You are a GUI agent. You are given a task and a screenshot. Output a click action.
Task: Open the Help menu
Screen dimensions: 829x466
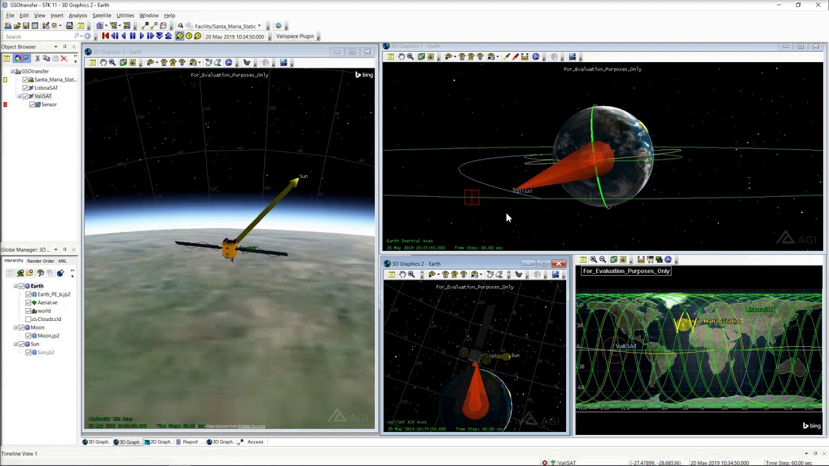click(x=169, y=16)
